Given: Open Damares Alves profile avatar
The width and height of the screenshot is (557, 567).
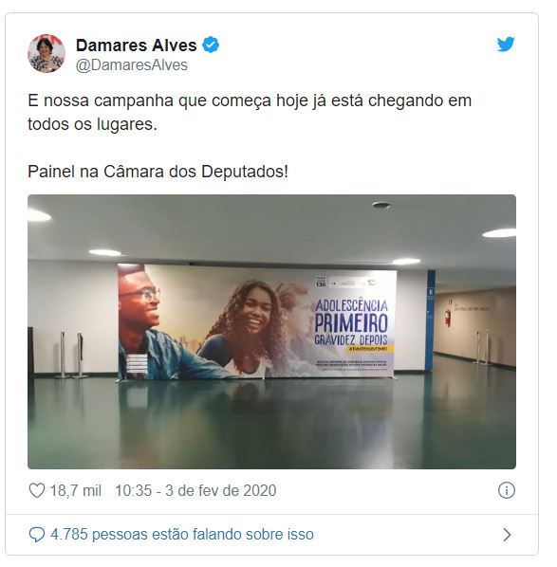Looking at the screenshot, I should tap(46, 53).
